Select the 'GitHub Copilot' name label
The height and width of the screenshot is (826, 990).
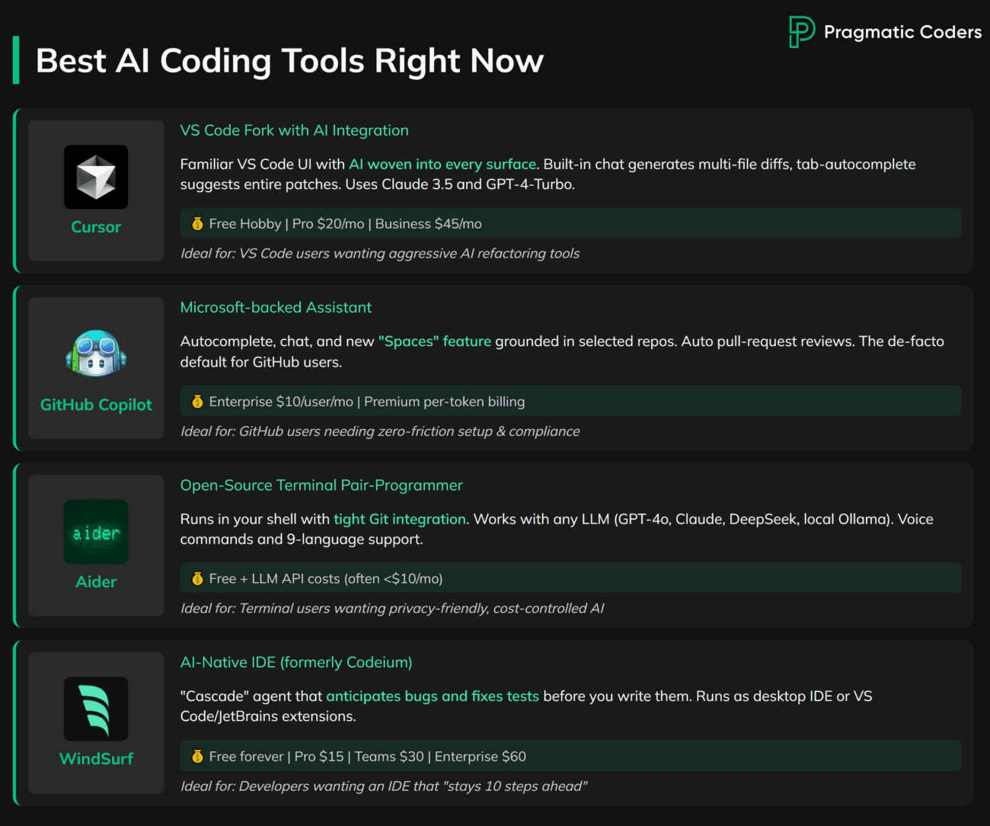[x=96, y=405]
